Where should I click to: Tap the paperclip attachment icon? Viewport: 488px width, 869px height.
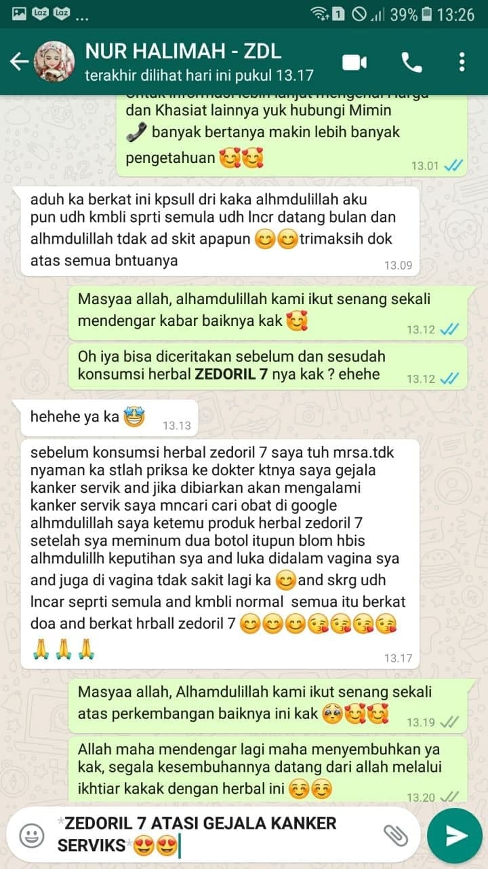(395, 835)
